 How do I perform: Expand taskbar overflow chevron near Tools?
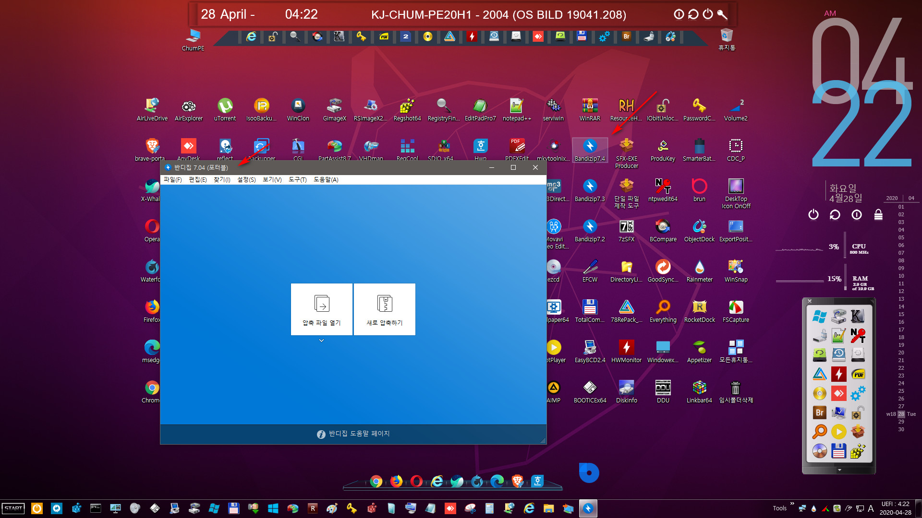click(792, 504)
